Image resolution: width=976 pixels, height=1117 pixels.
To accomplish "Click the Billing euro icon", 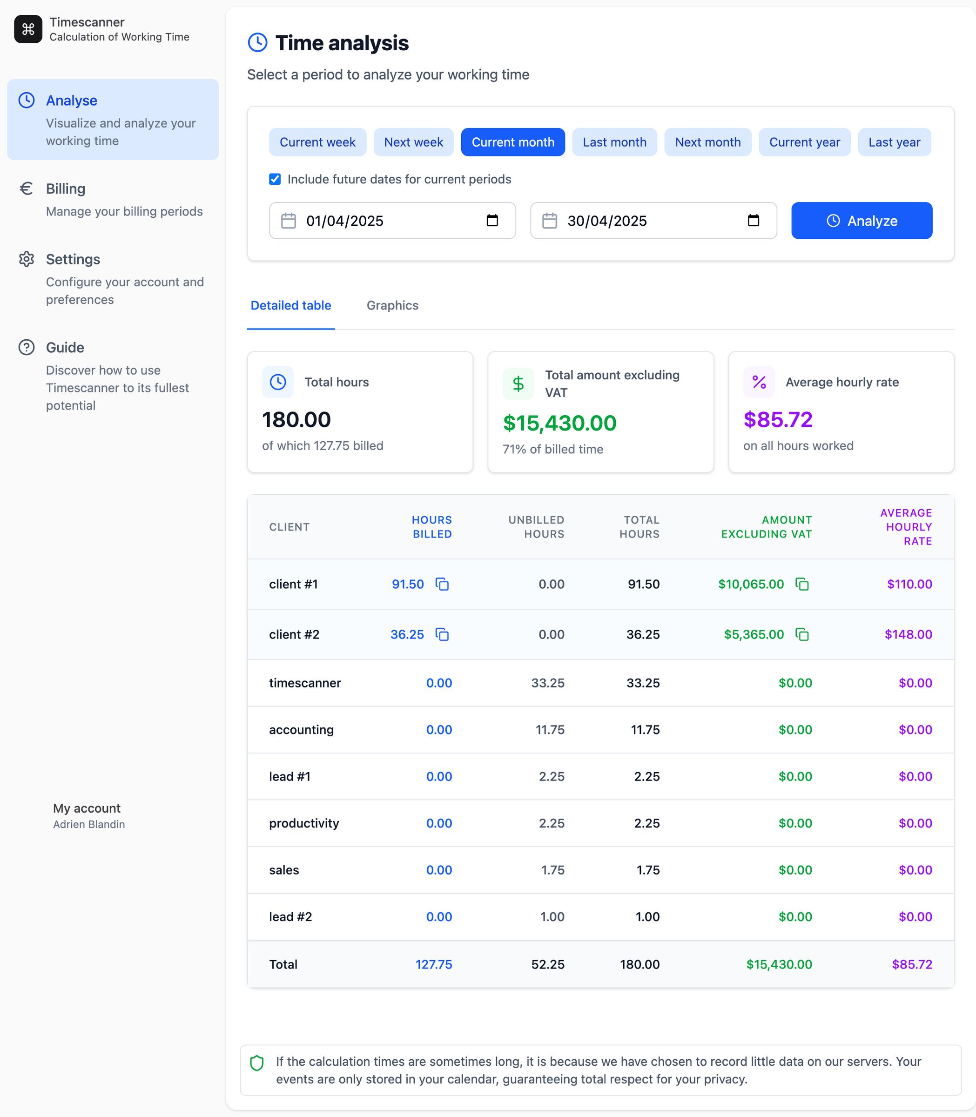I will [x=26, y=188].
